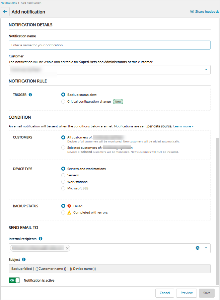Click the info icon next to TRIGGER
The height and width of the screenshot is (300, 220).
[x=30, y=95]
